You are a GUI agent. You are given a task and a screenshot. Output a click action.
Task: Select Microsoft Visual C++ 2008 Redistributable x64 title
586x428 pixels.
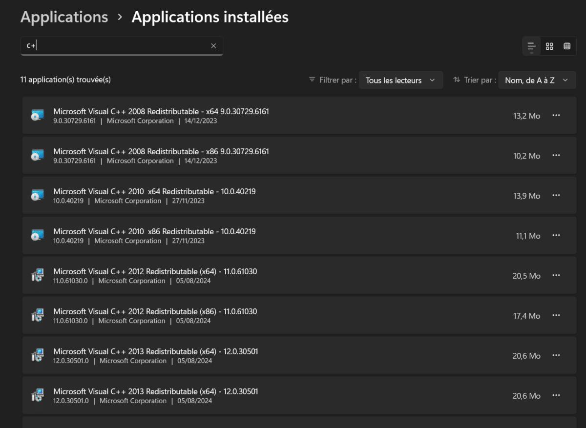(161, 111)
